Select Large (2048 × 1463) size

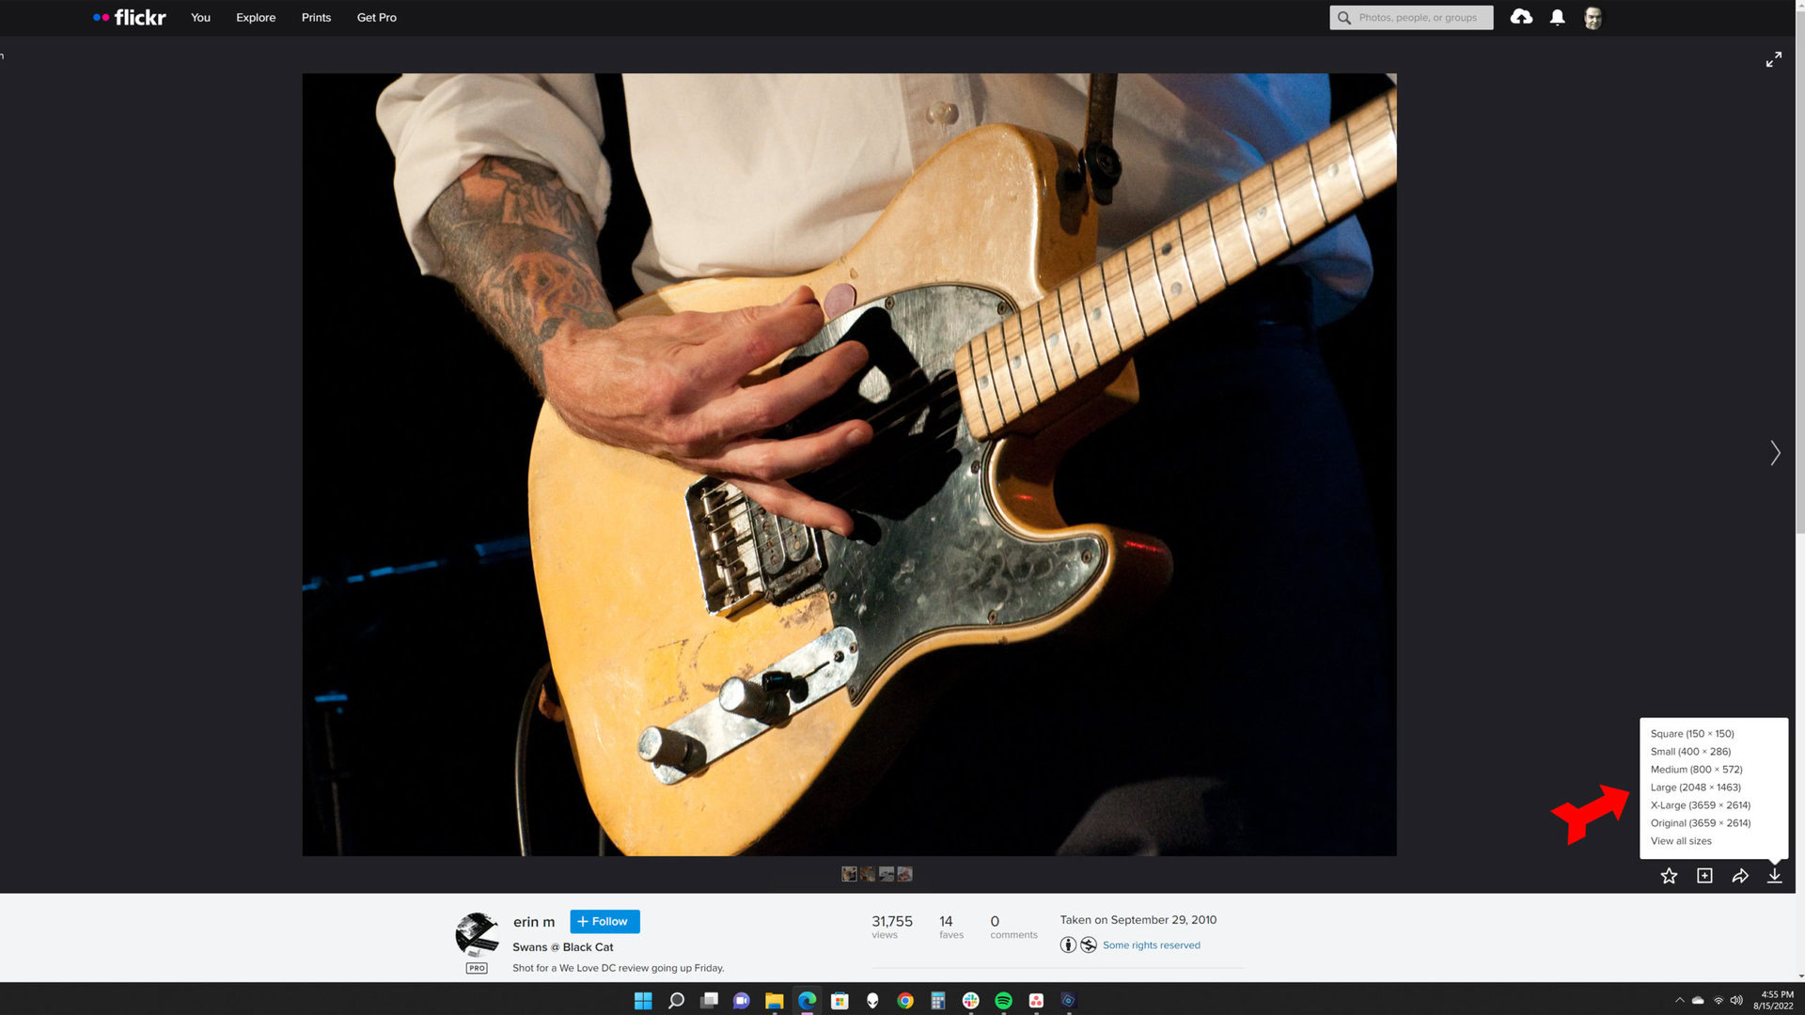click(1695, 788)
